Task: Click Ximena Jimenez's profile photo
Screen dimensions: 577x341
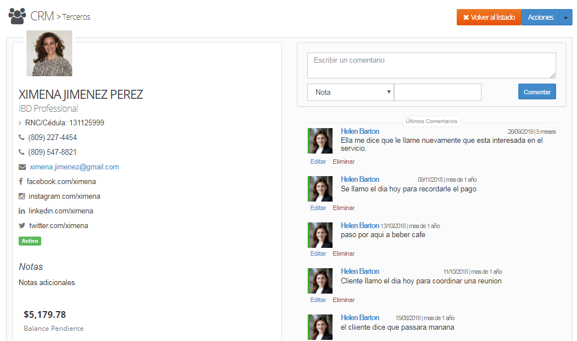Action: [x=49, y=53]
